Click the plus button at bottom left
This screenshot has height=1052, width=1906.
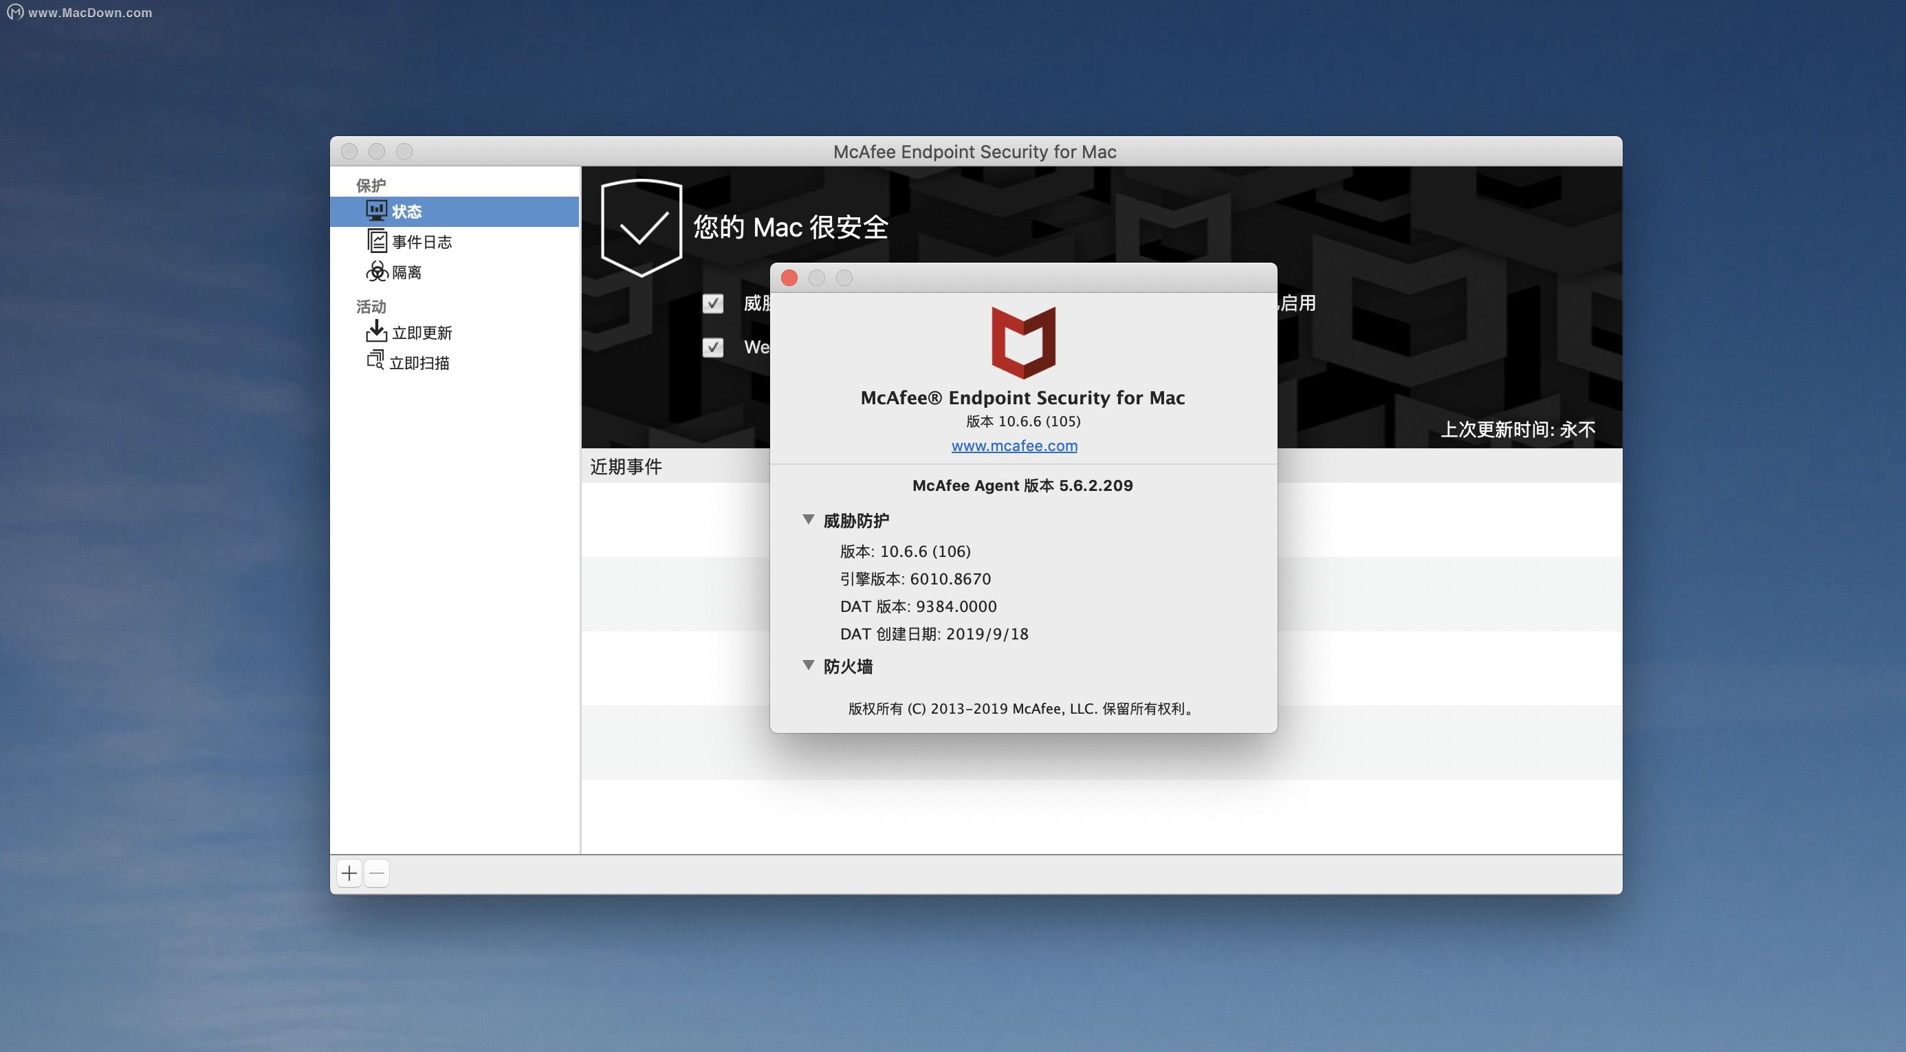[349, 874]
